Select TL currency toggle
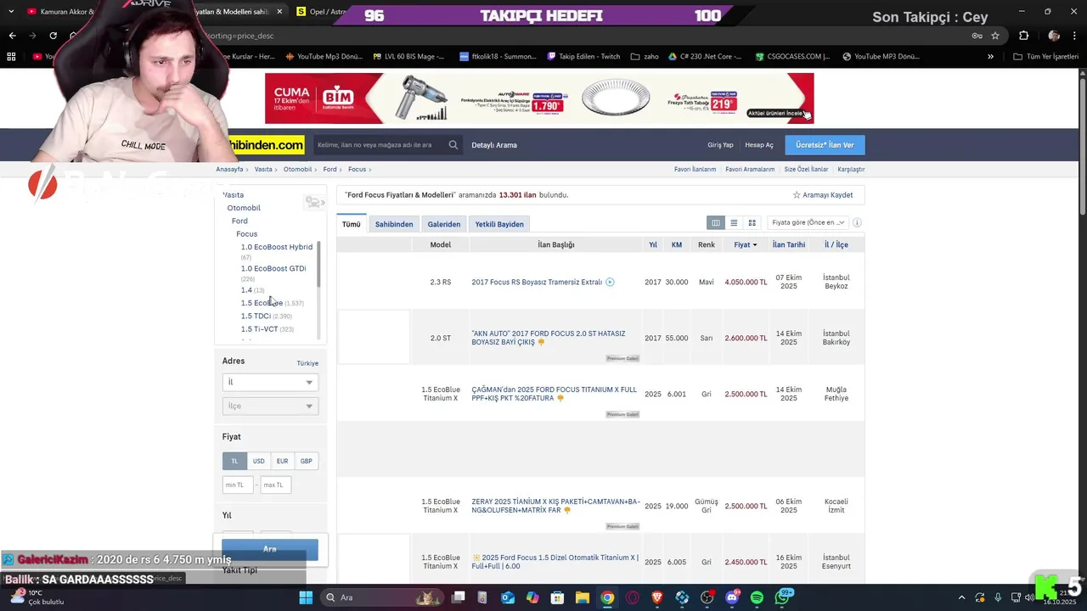 pyautogui.click(x=234, y=461)
